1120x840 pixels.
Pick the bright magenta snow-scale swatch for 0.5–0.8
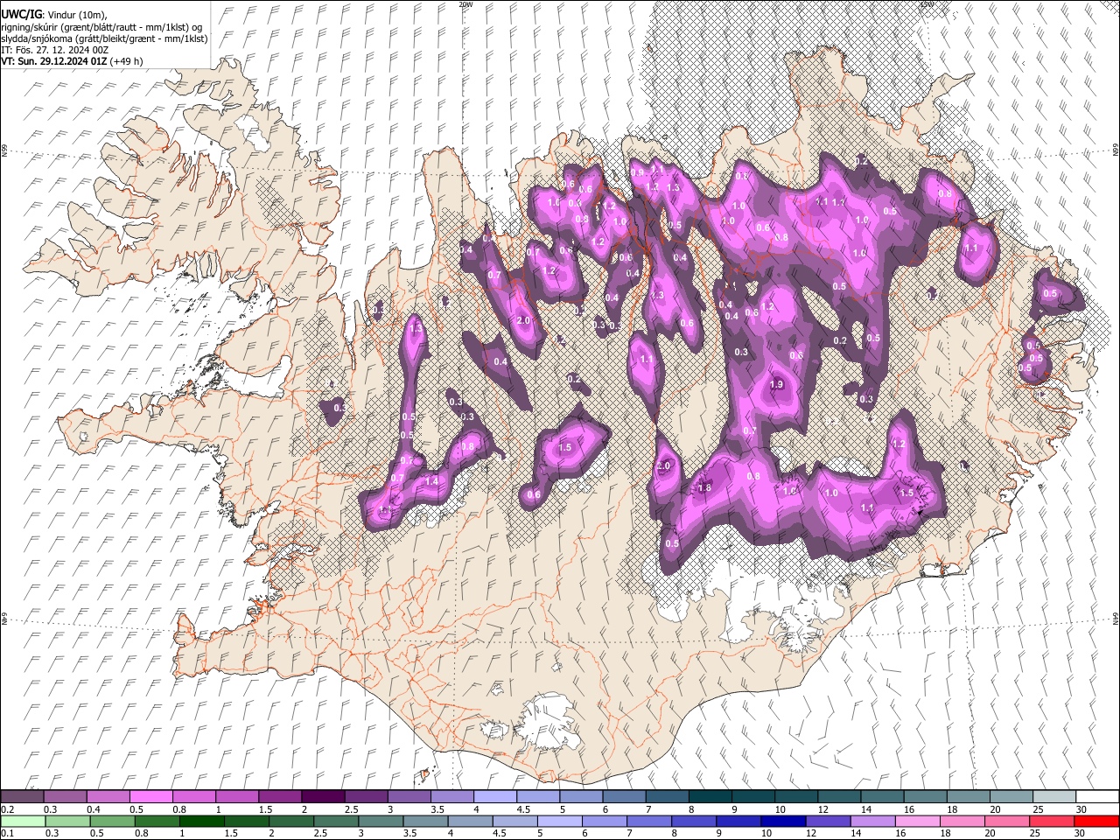pyautogui.click(x=150, y=797)
